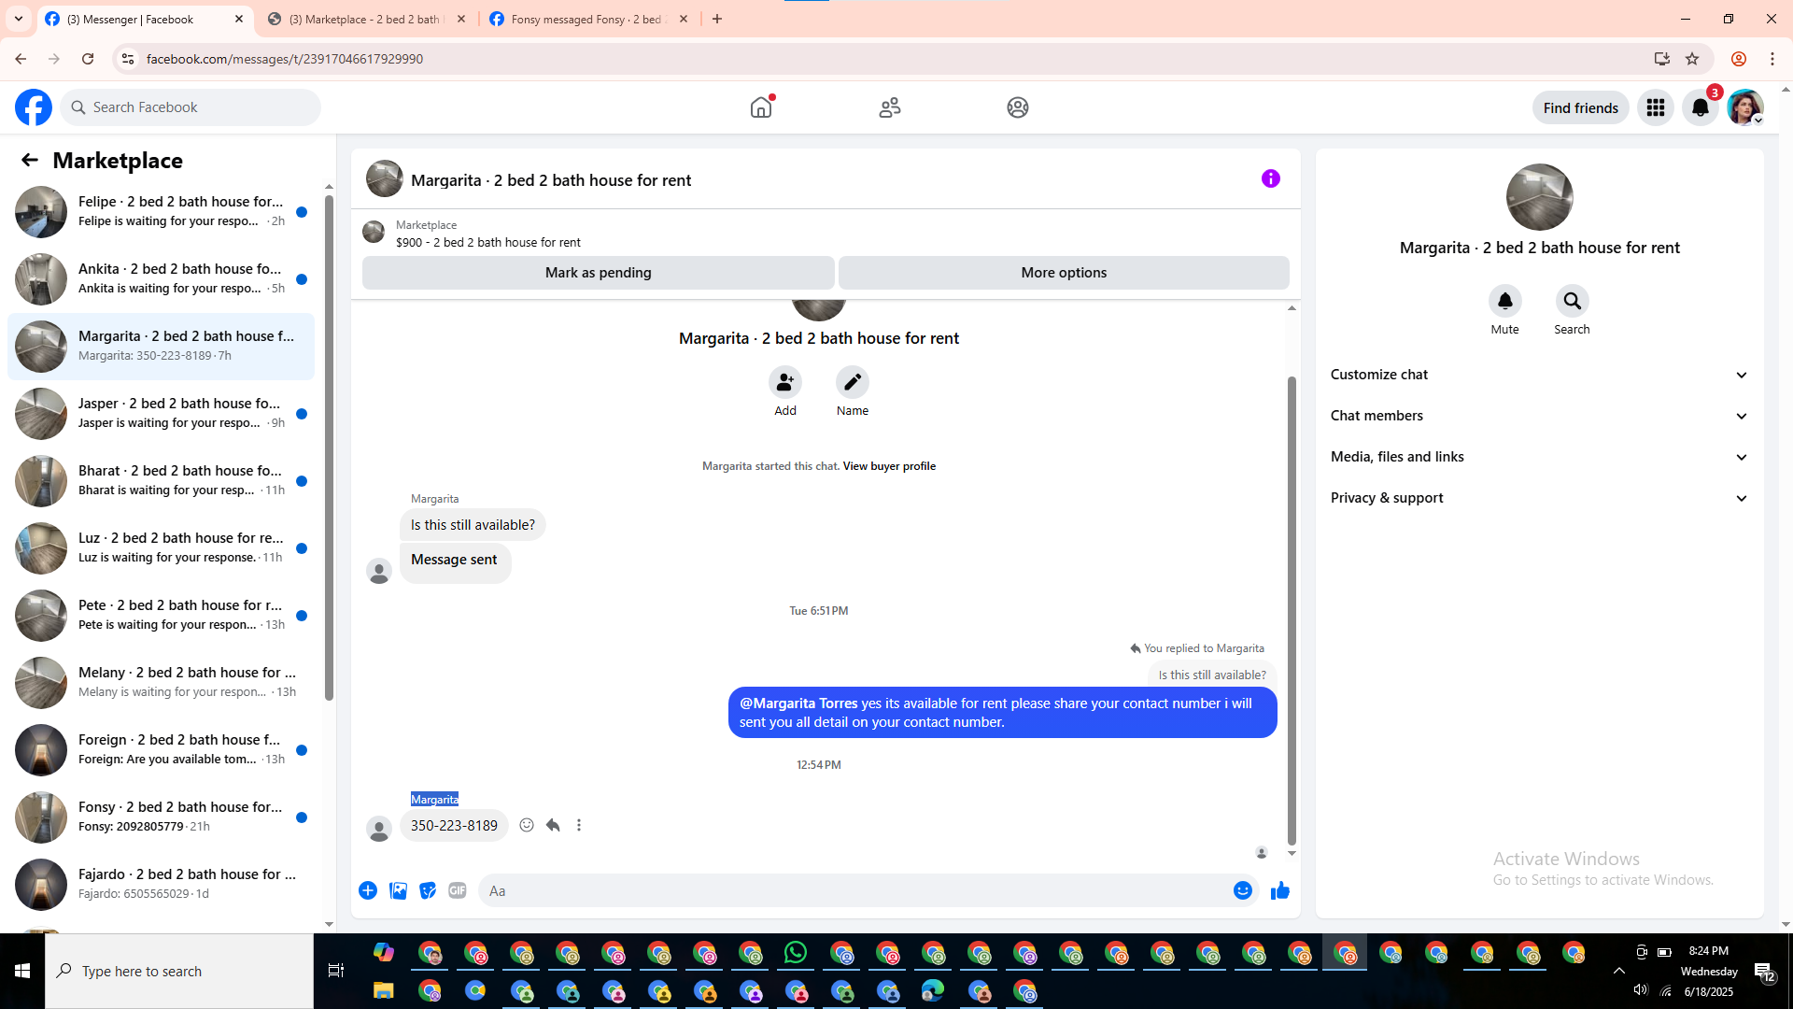Image resolution: width=1793 pixels, height=1009 pixels.
Task: Click More options button
Action: pos(1064,273)
